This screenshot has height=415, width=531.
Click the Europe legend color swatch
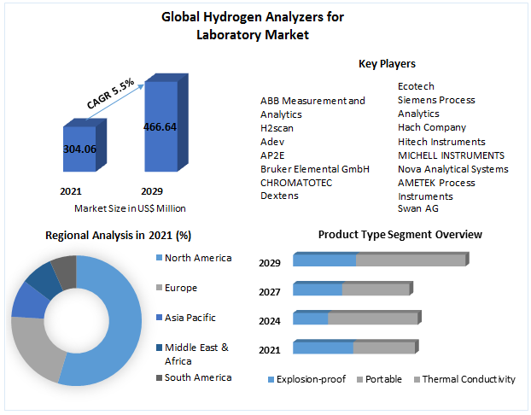[x=159, y=289]
